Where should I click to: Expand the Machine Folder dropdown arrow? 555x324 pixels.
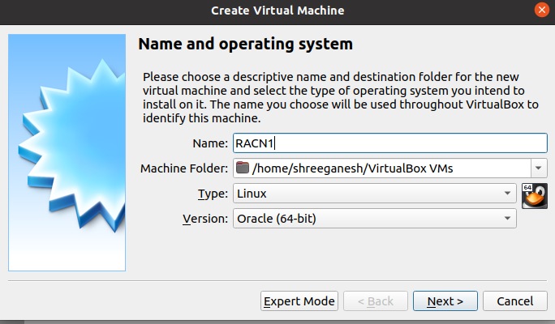[x=539, y=168]
